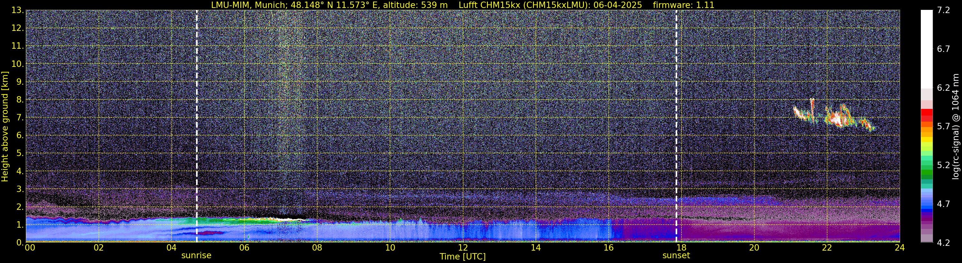Click the height axis tick '6.'

[x=20, y=135]
